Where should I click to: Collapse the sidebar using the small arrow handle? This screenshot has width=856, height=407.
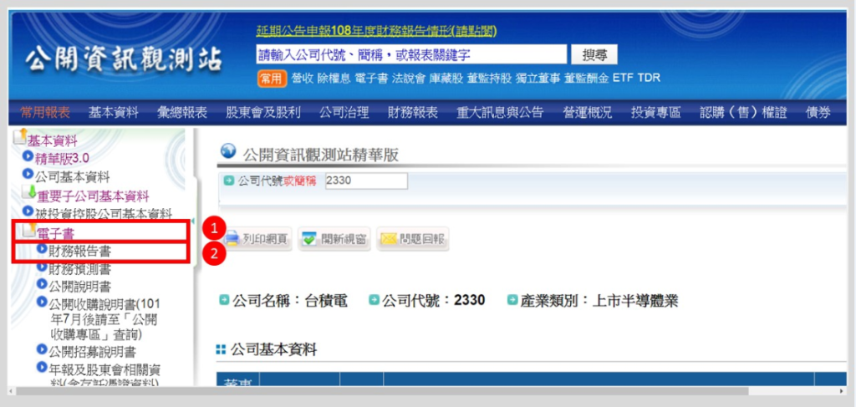click(x=193, y=221)
